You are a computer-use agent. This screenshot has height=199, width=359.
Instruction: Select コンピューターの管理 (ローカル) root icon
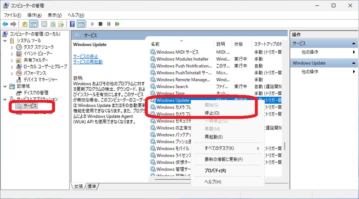tap(5, 34)
